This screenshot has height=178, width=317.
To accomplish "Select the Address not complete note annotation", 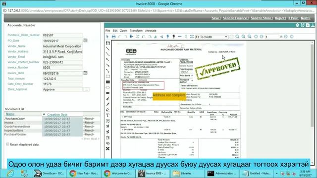I will (x=169, y=96).
